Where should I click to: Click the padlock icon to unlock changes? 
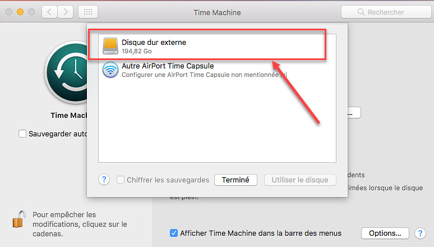point(19,218)
